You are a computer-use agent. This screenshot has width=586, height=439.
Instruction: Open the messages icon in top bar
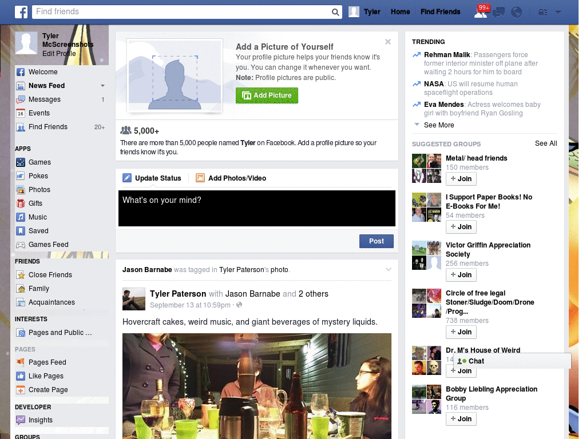click(498, 13)
